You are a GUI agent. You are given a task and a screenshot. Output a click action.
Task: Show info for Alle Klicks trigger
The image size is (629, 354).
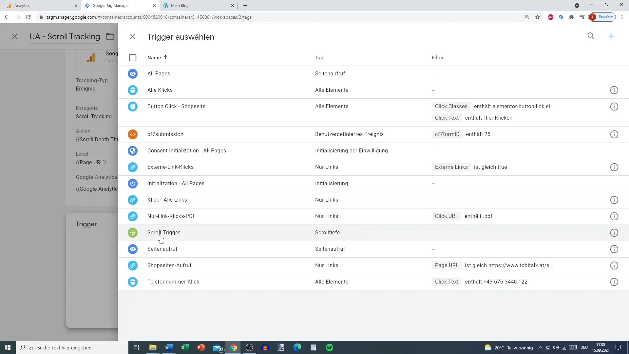[614, 90]
